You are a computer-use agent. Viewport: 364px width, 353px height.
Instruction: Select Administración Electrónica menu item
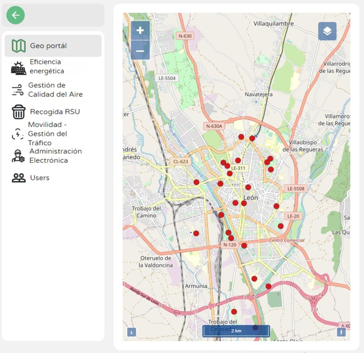tap(55, 156)
